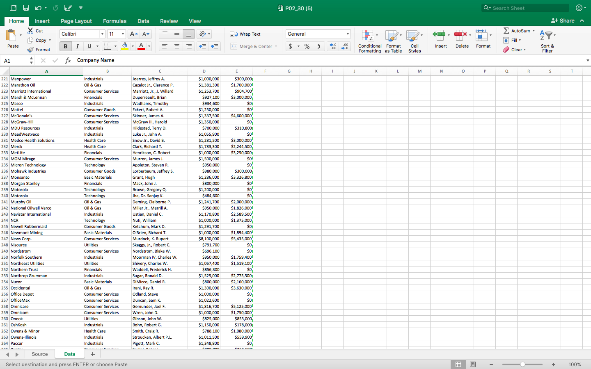Click the Save icon in title bar

26,8
